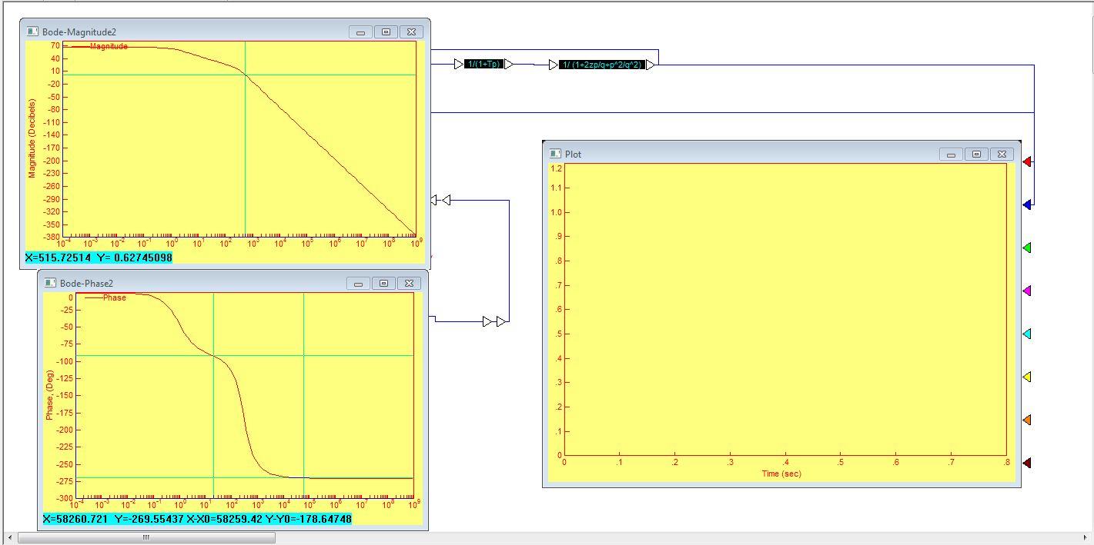Minimize the Plot window
Viewport: 1094px width, 545px height.
tap(951, 155)
